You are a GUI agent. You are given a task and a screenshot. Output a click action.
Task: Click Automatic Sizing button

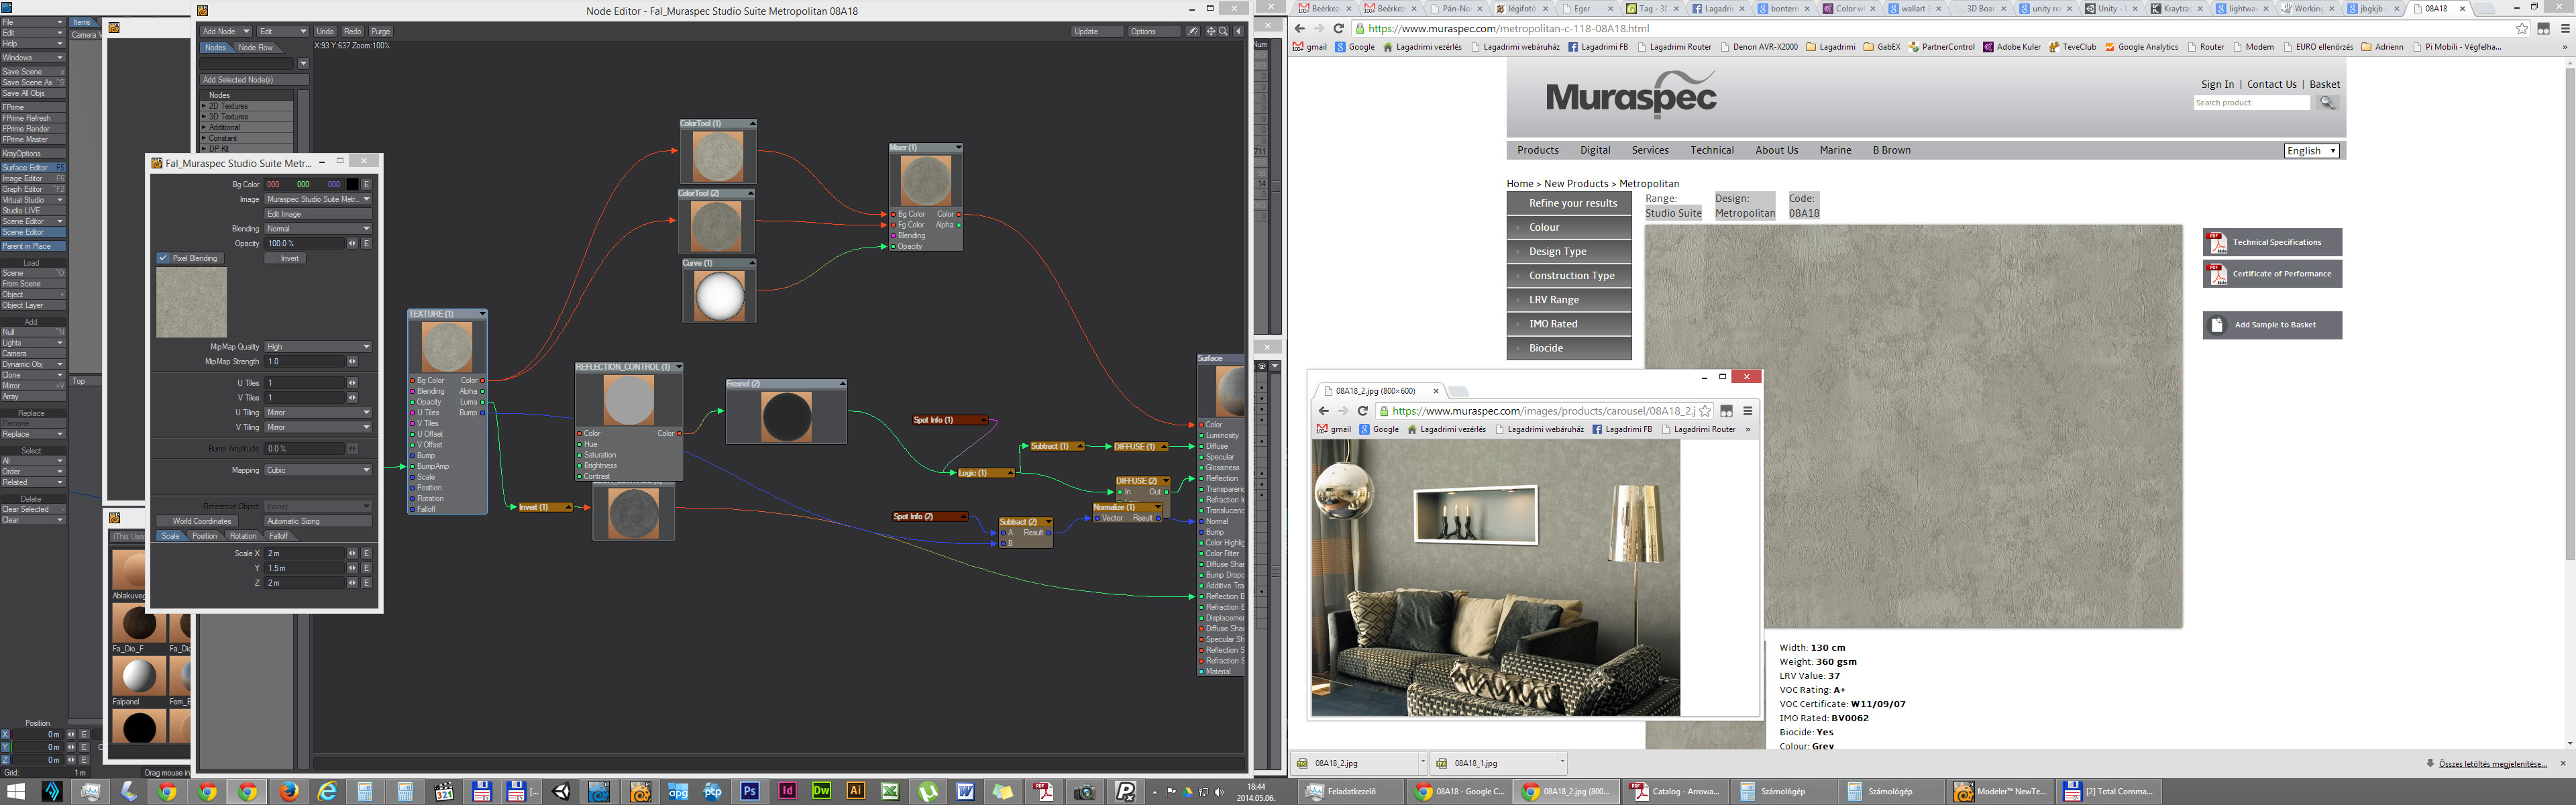click(x=318, y=521)
